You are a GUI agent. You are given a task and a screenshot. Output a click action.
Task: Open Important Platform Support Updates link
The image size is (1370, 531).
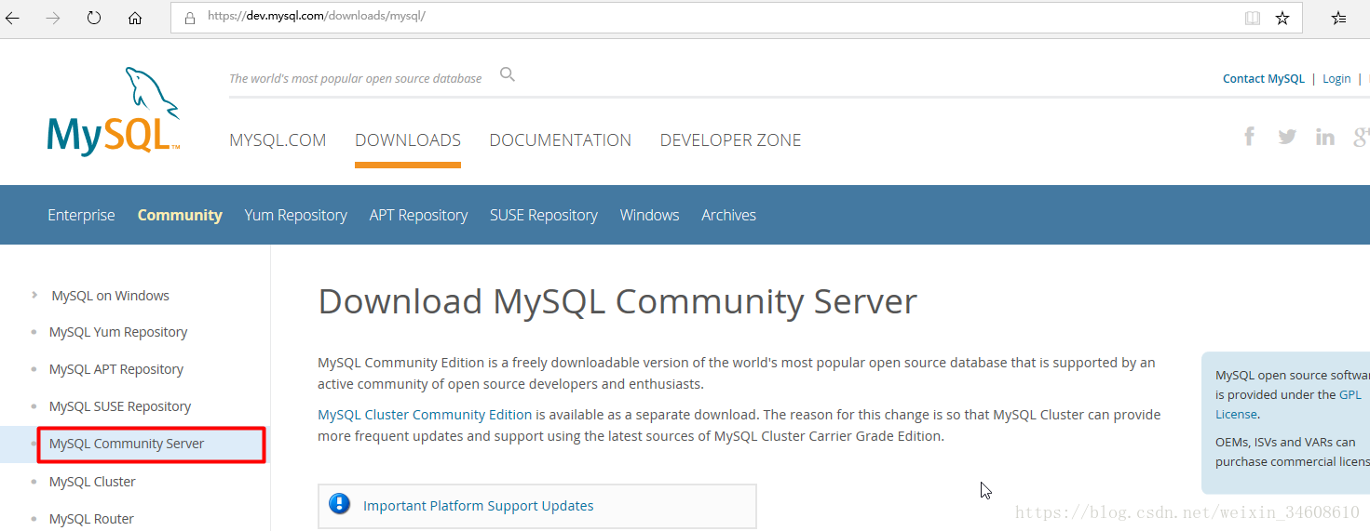click(478, 506)
